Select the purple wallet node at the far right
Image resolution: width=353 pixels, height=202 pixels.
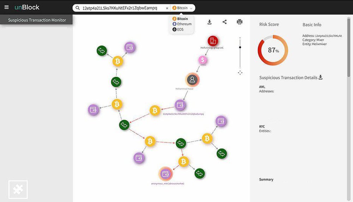(x=221, y=121)
